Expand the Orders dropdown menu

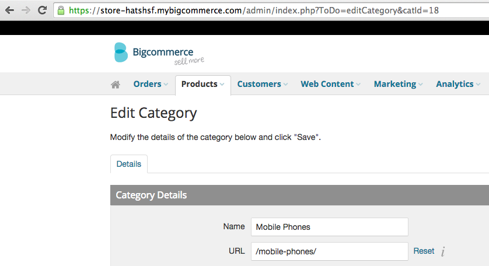[x=151, y=84]
